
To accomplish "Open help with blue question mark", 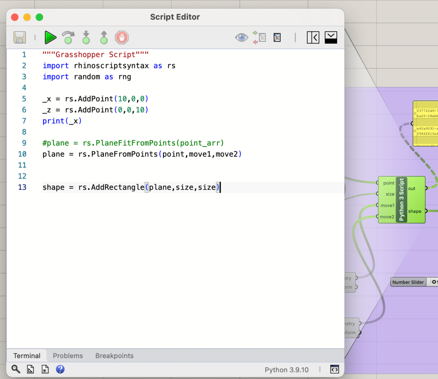I will click(60, 369).
